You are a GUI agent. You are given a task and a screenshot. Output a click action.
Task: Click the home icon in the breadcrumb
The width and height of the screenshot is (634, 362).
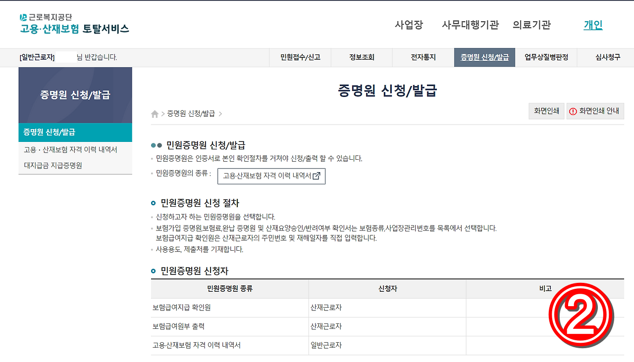click(x=155, y=114)
